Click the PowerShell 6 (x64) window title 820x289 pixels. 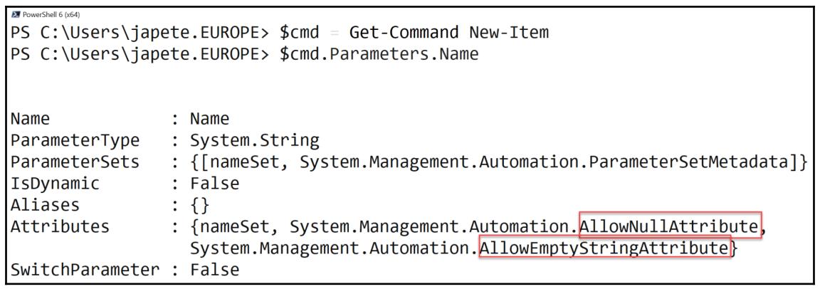click(51, 14)
